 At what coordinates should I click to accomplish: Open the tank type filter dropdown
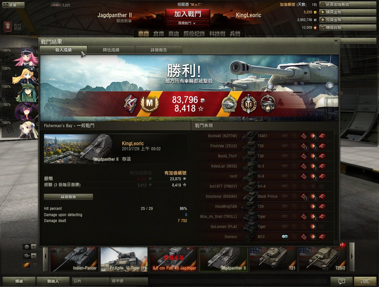(x=30, y=256)
